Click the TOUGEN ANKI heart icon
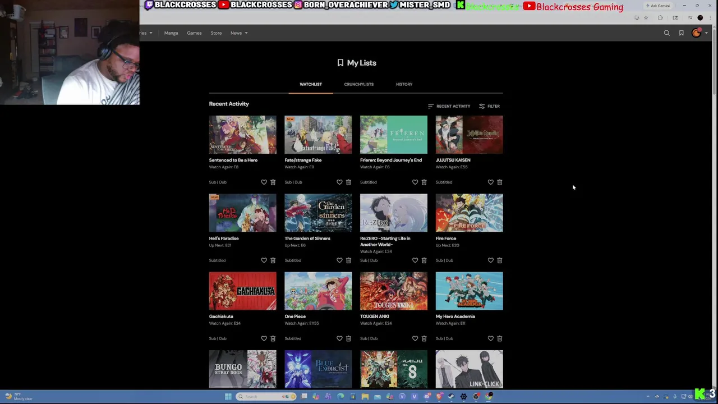Screen dimensions: 718x404 click(415, 338)
